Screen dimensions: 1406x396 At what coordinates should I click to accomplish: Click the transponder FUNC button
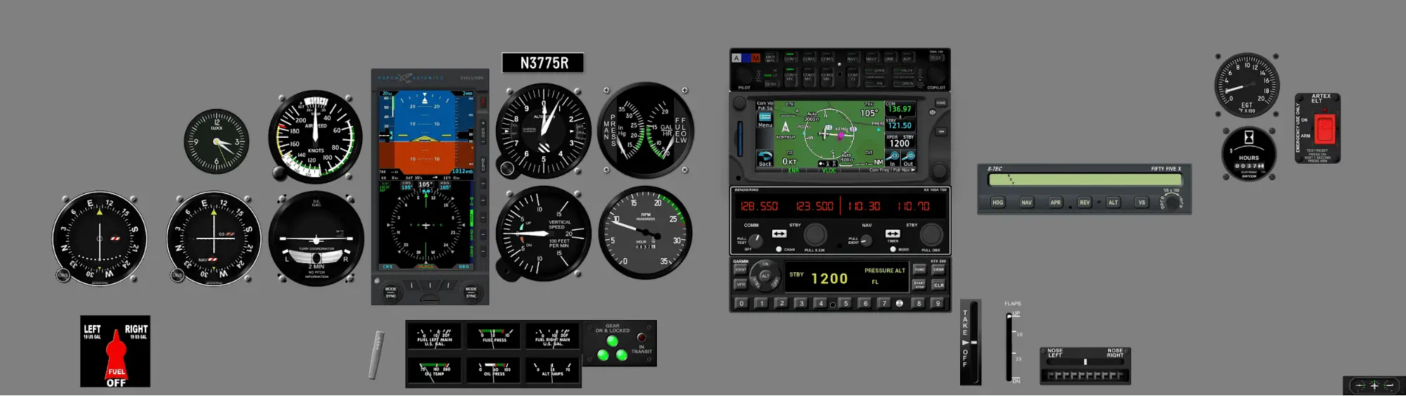pyautogui.click(x=919, y=269)
